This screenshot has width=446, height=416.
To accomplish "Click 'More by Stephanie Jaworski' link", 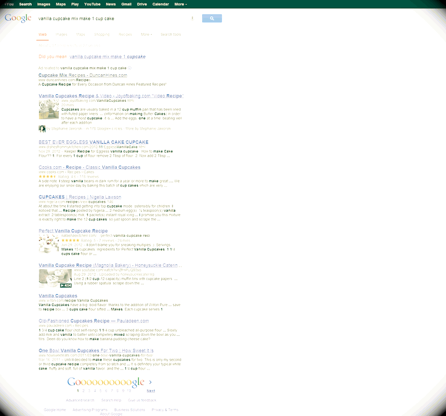I will pyautogui.click(x=148, y=129).
